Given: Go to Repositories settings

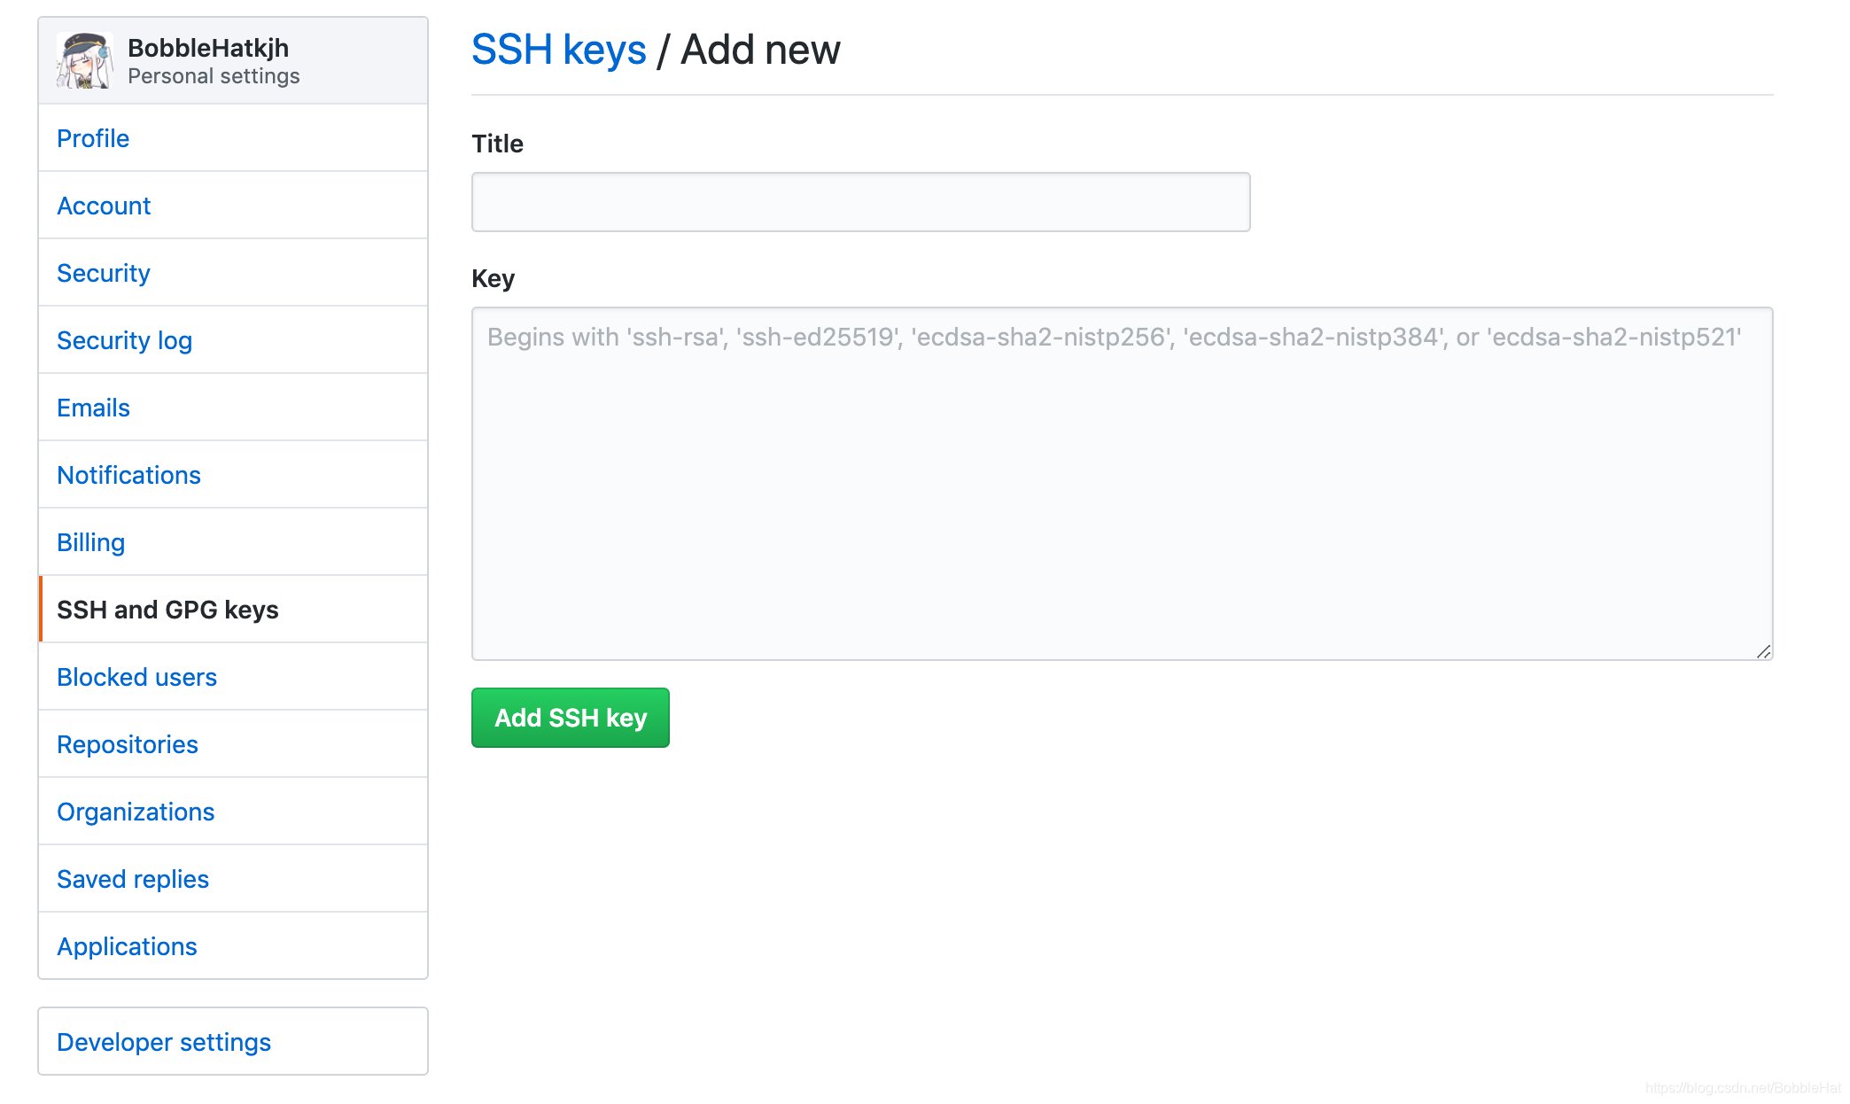Looking at the screenshot, I should [127, 744].
